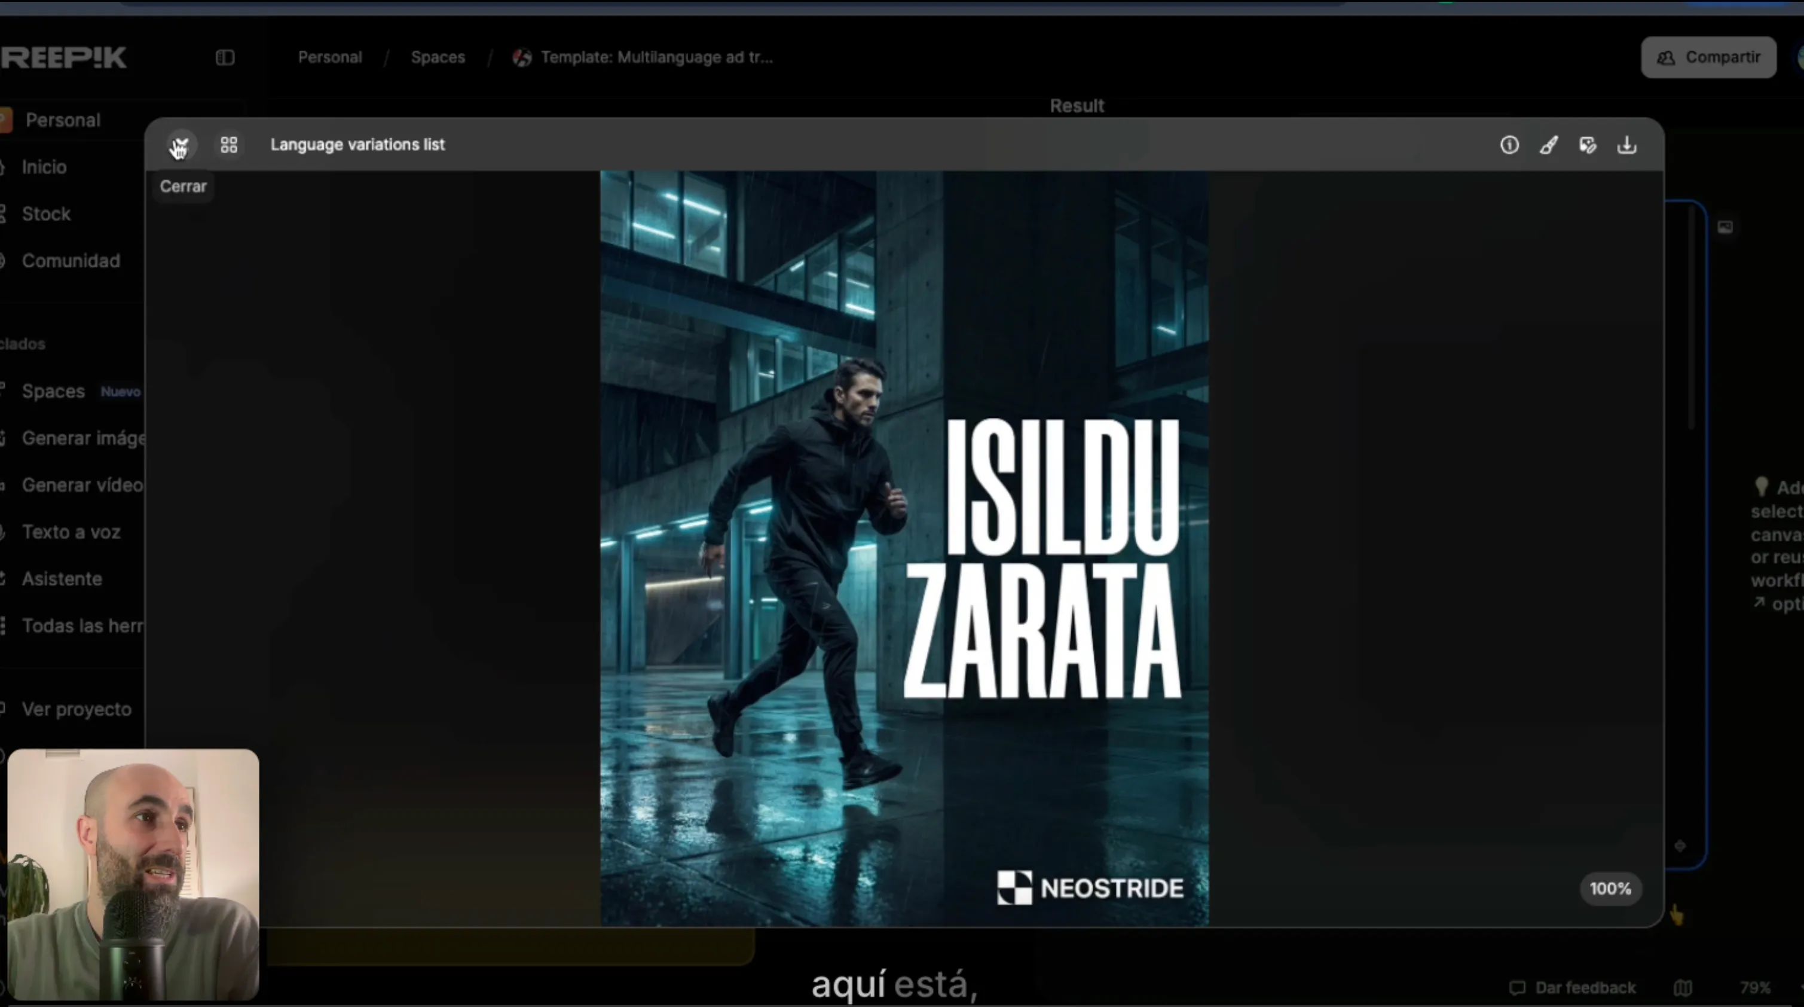Select Texto a voz tool
Viewport: 1804px width, 1007px height.
[x=71, y=532]
